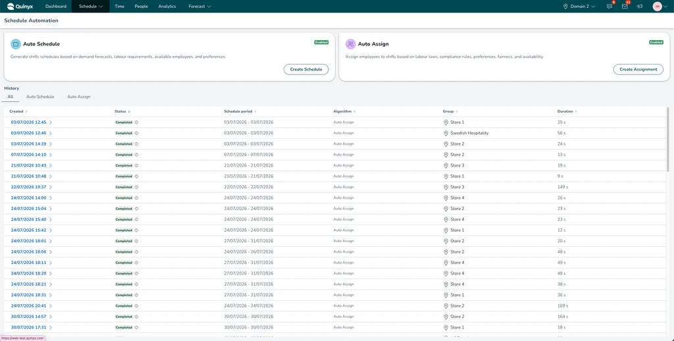Click the Auto Assign card people icon
674x341 pixels.
point(351,44)
